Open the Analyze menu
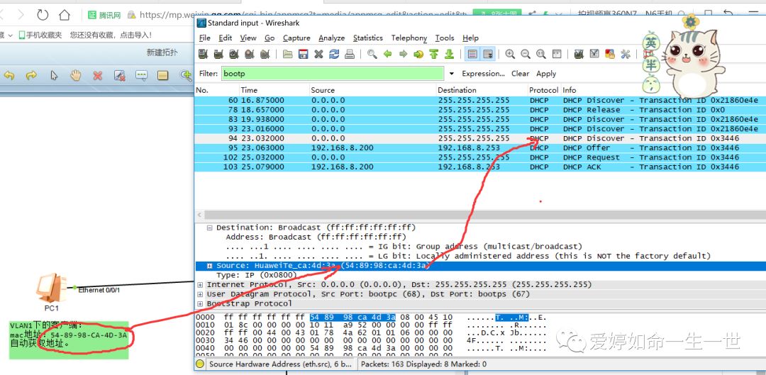 point(331,38)
